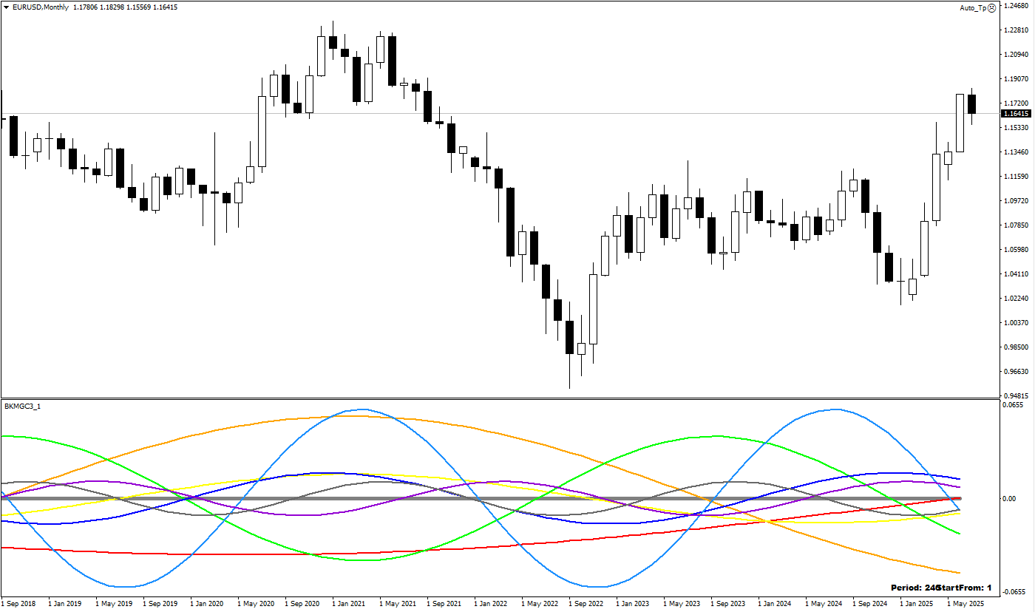This screenshot has height=612, width=1035.
Task: Click the -0.0655 indicator scale value
Action: click(1014, 592)
